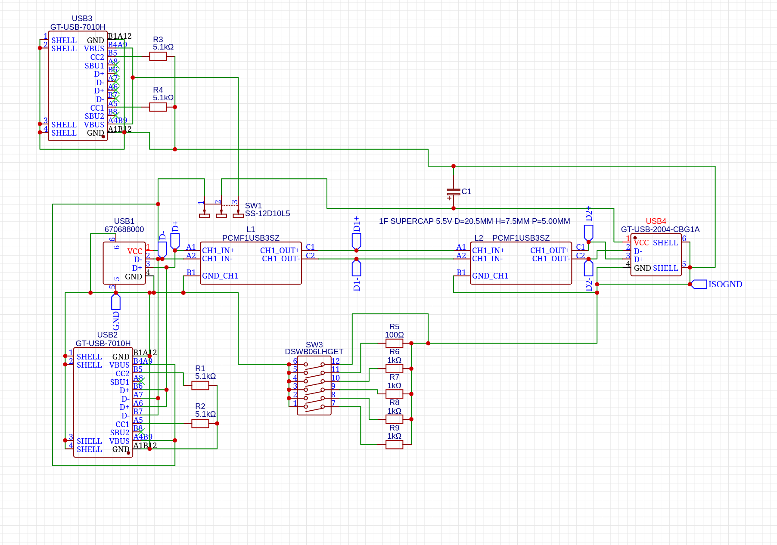Click the CH1_OUT+ pin label on L2
The width and height of the screenshot is (777, 545).
(x=550, y=251)
